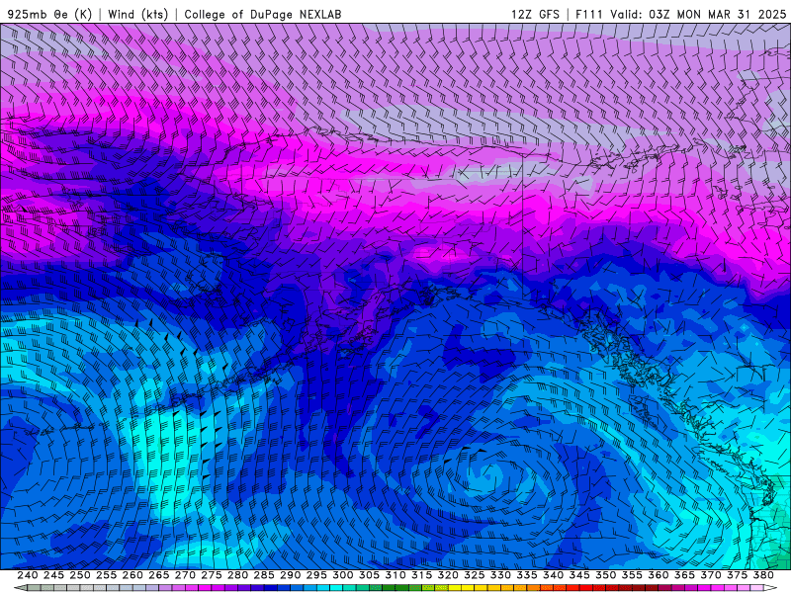The image size is (791, 593).
Task: Click the 340 value on color scale
Action: coord(554,575)
